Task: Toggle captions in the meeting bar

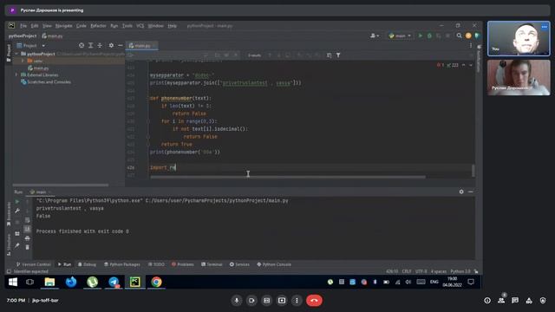Action: click(x=266, y=301)
